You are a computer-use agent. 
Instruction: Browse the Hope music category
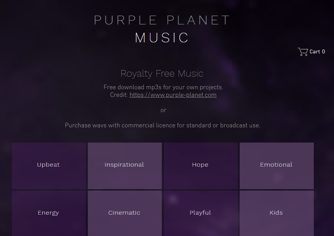(x=200, y=165)
